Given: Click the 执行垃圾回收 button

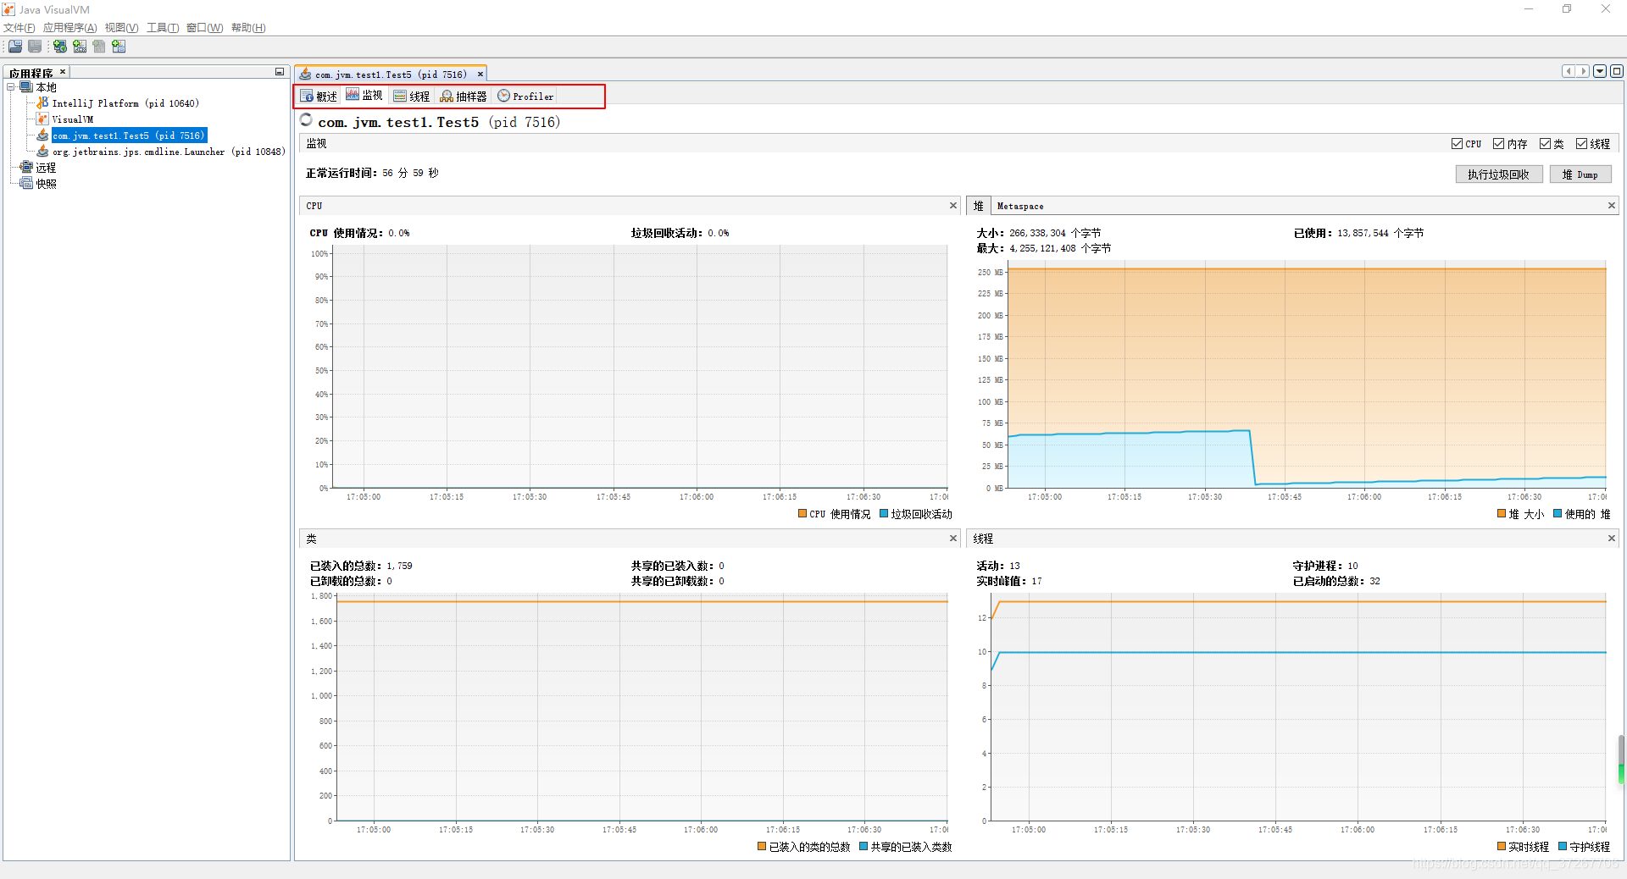Looking at the screenshot, I should click(1498, 174).
